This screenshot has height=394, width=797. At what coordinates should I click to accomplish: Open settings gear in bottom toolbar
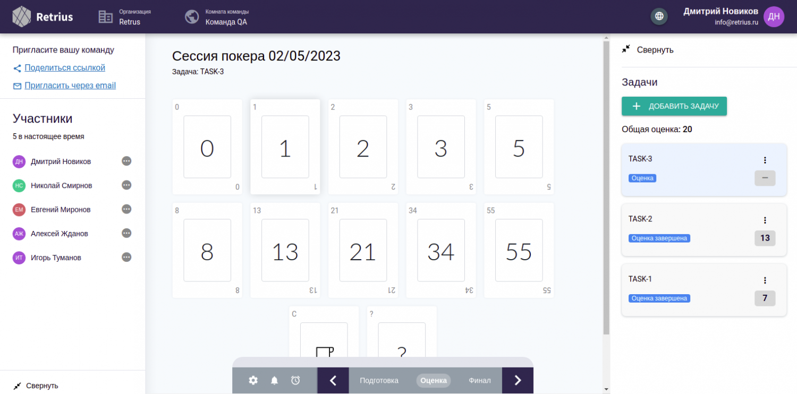[x=253, y=380]
